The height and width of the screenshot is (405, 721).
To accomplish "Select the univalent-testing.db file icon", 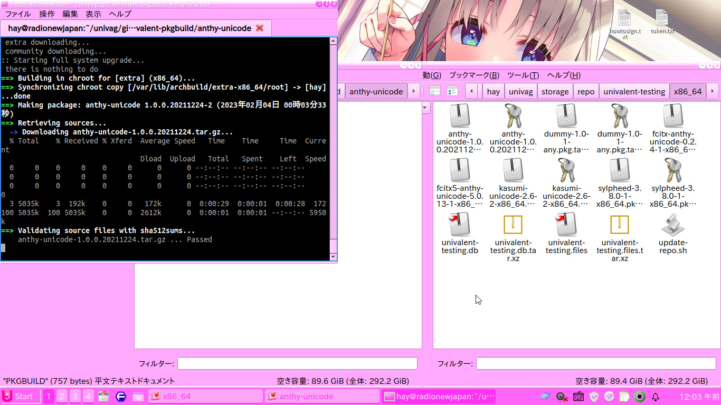I will tap(460, 225).
